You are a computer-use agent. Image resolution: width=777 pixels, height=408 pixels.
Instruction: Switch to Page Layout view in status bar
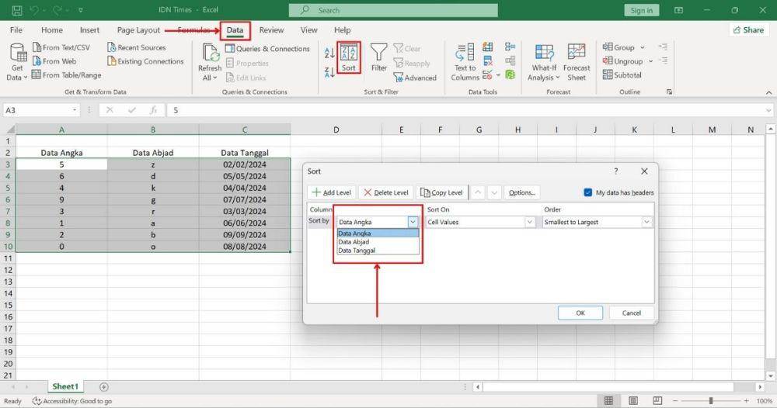[x=632, y=400]
